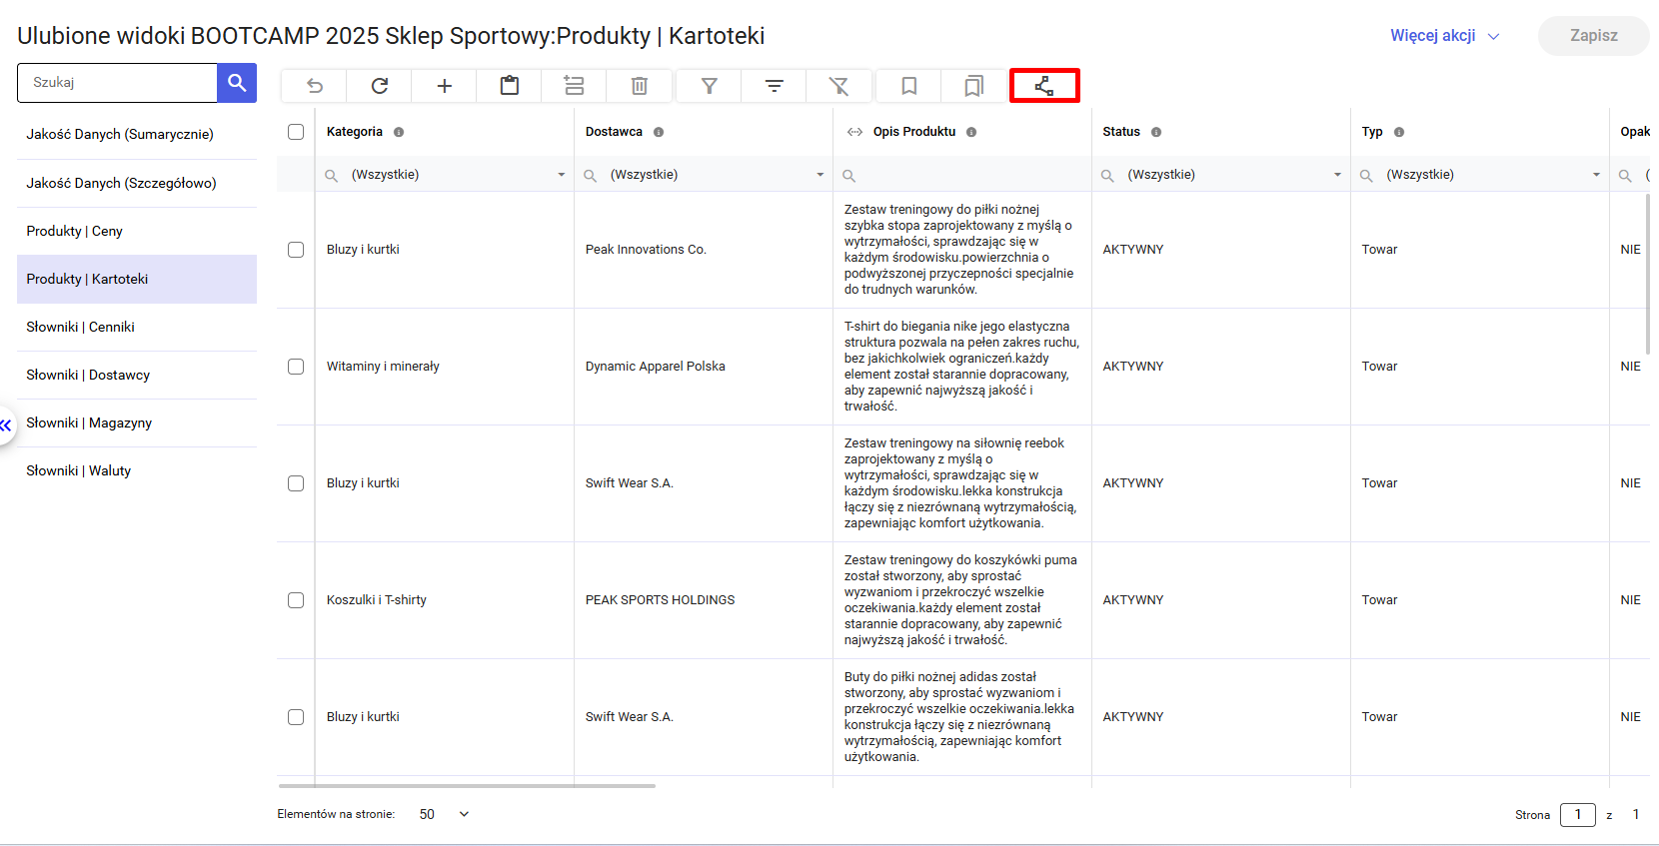Click the clipboard paste icon
This screenshot has height=846, width=1659.
coord(510,86)
